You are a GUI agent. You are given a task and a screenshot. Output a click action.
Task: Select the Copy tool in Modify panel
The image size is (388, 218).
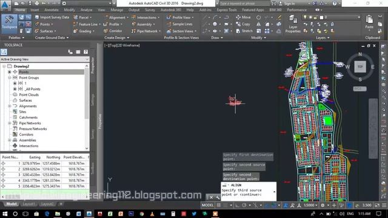pyautogui.click(x=243, y=24)
